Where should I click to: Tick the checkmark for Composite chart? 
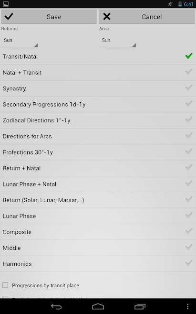189,231
